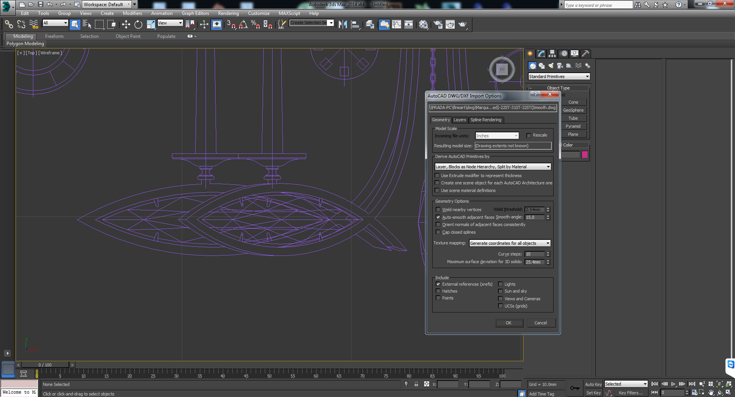Open the Modify command panel

point(541,54)
